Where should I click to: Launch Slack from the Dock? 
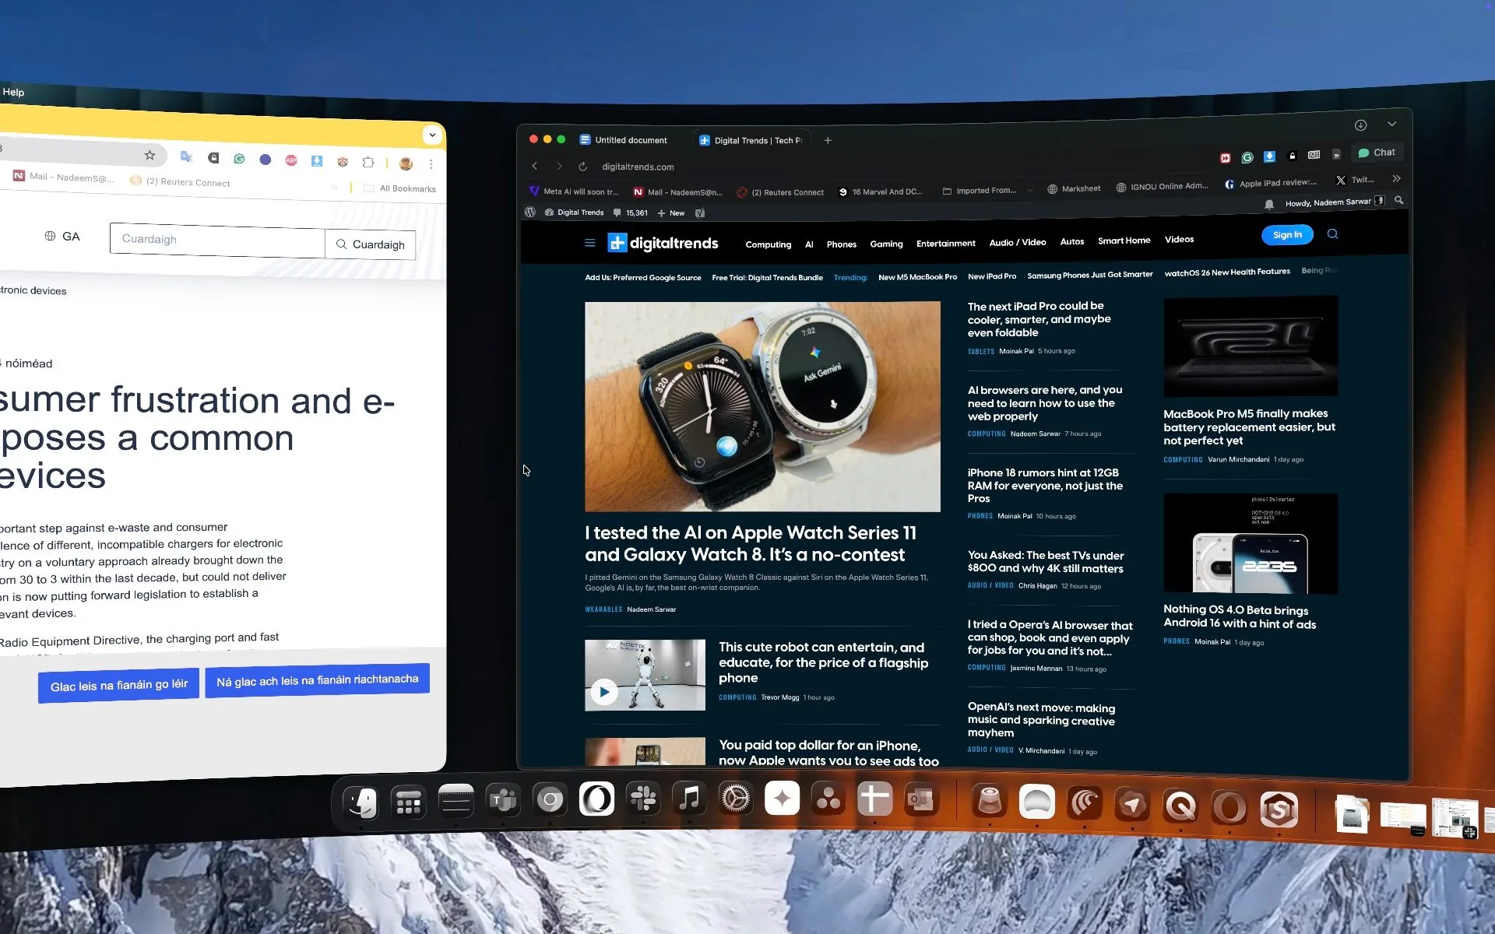coord(643,798)
